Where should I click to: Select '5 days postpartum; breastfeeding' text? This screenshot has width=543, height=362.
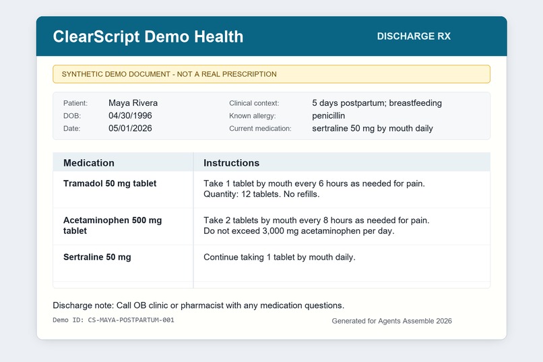coord(377,103)
